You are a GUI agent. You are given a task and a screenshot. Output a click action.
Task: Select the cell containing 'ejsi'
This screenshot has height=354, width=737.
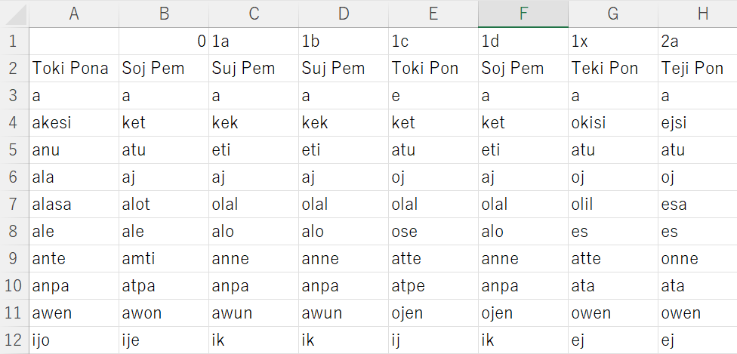click(x=697, y=123)
